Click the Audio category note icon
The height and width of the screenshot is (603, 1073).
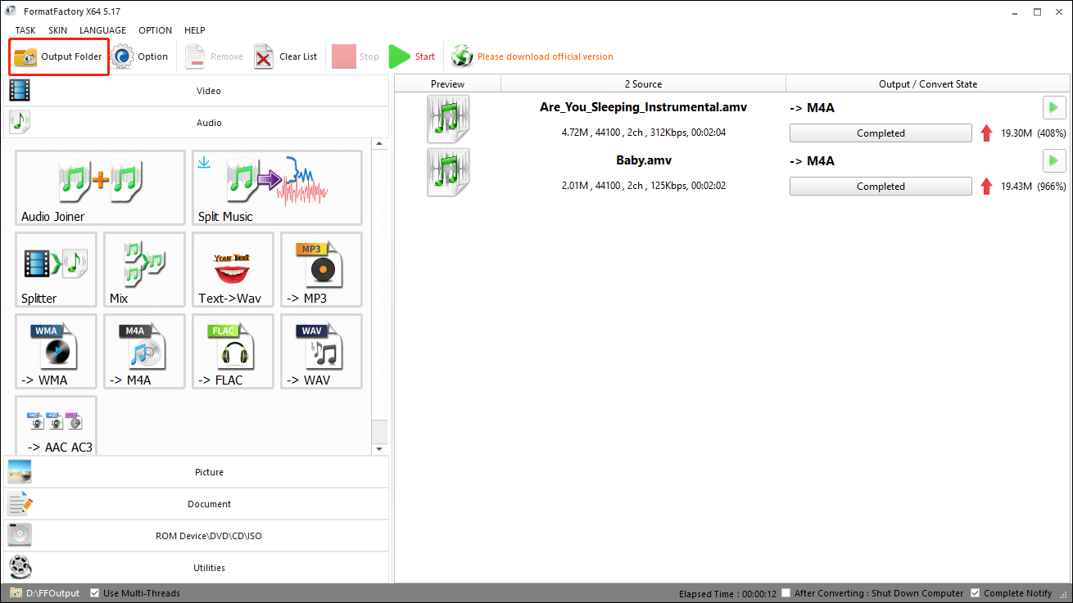tap(20, 123)
